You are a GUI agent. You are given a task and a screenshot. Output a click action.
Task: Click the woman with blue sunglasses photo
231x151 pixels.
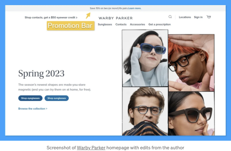[145, 58]
